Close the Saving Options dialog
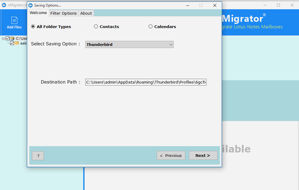This screenshot has width=299, height=190. coord(215,5)
